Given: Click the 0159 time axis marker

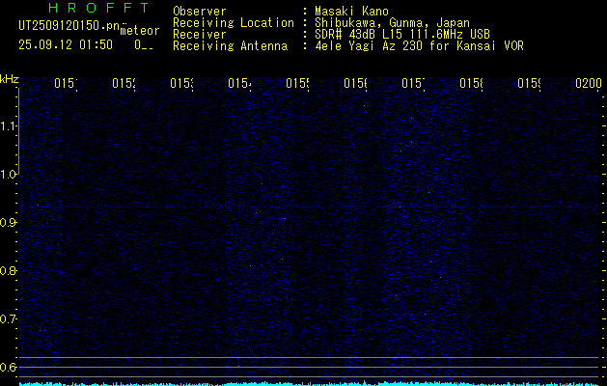Looking at the screenshot, I should click(x=529, y=83).
